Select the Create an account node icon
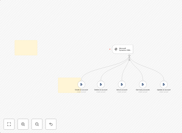 coord(81,84)
